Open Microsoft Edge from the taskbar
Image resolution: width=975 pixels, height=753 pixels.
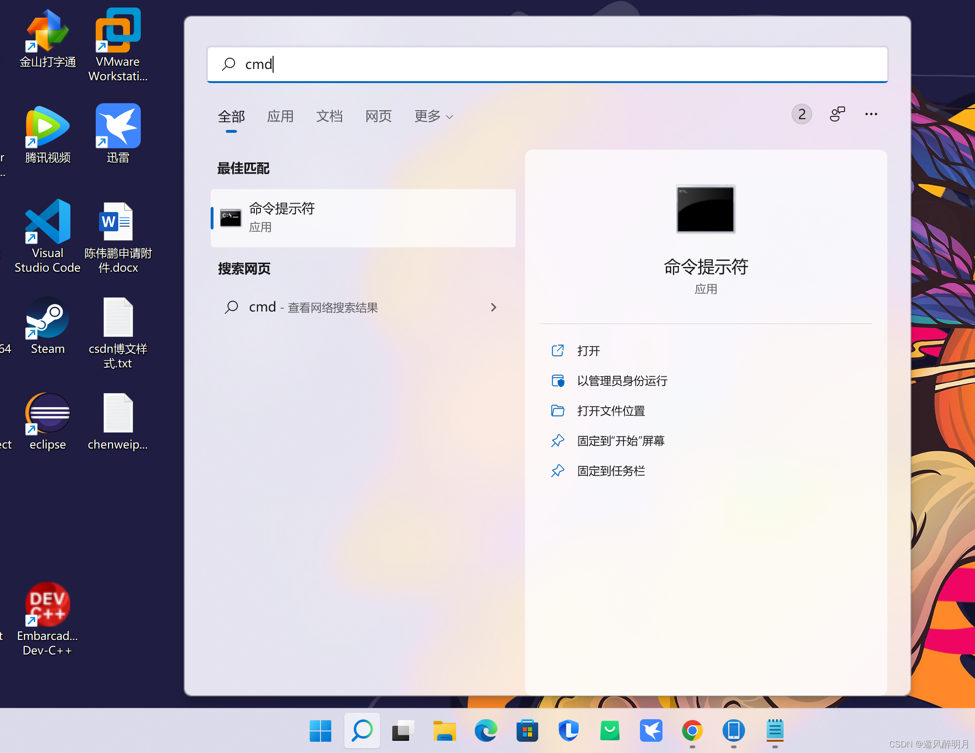(486, 730)
